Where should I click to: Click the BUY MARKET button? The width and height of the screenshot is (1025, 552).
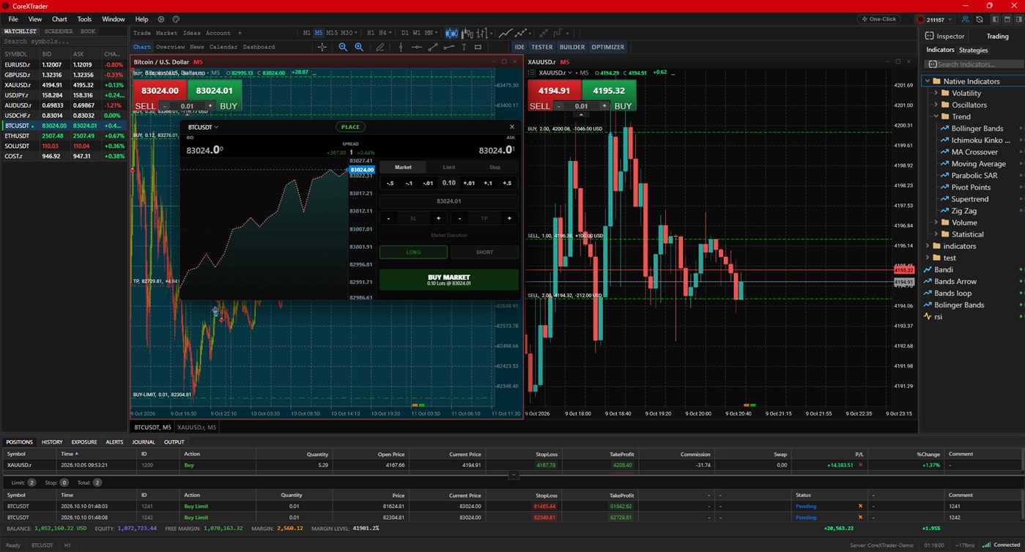click(x=449, y=280)
